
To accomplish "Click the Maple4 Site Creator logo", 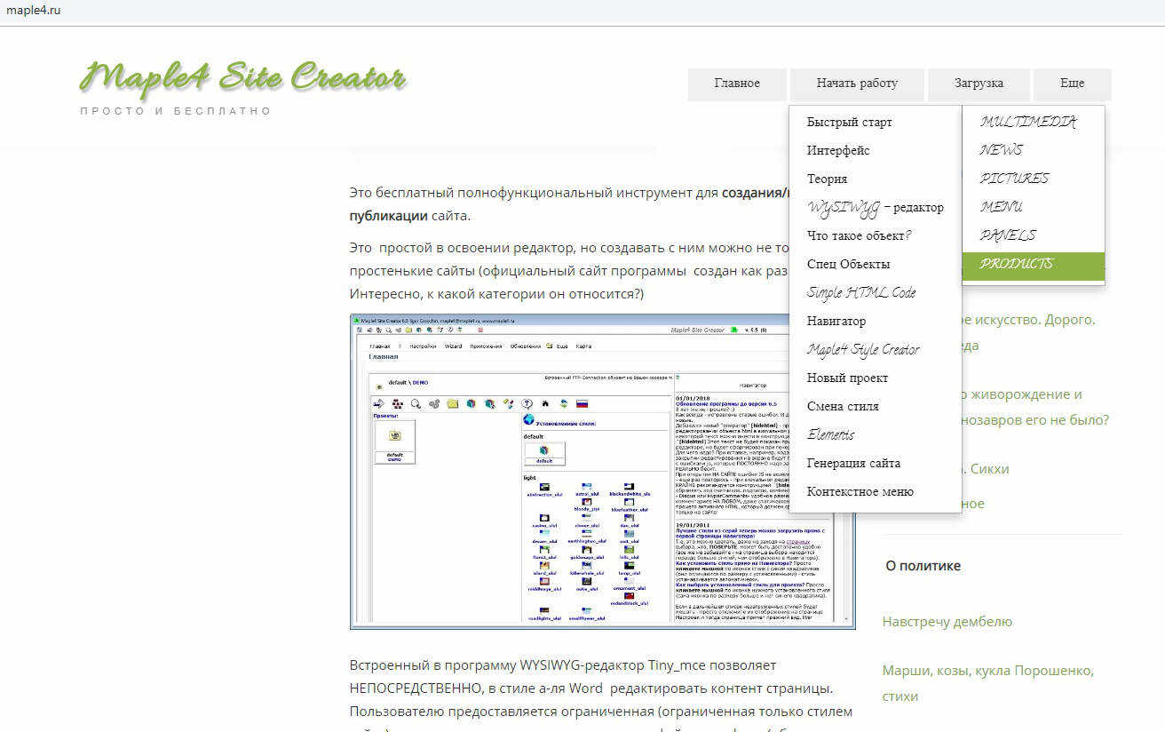I will [242, 77].
